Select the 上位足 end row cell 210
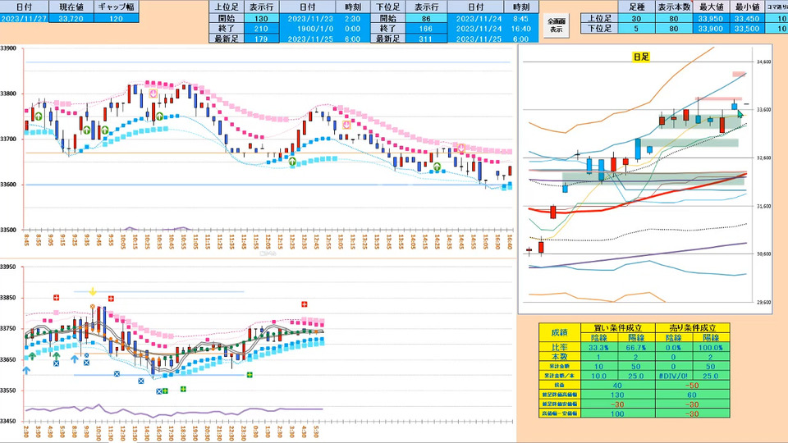The width and height of the screenshot is (788, 443). tap(261, 29)
